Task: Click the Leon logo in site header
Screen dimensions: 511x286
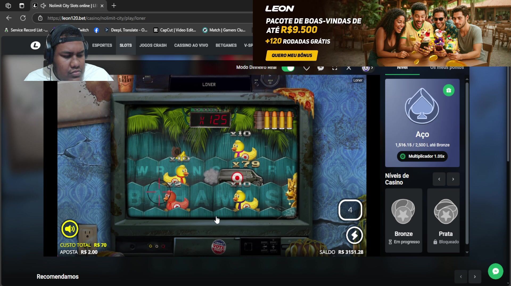Action: (x=35, y=45)
